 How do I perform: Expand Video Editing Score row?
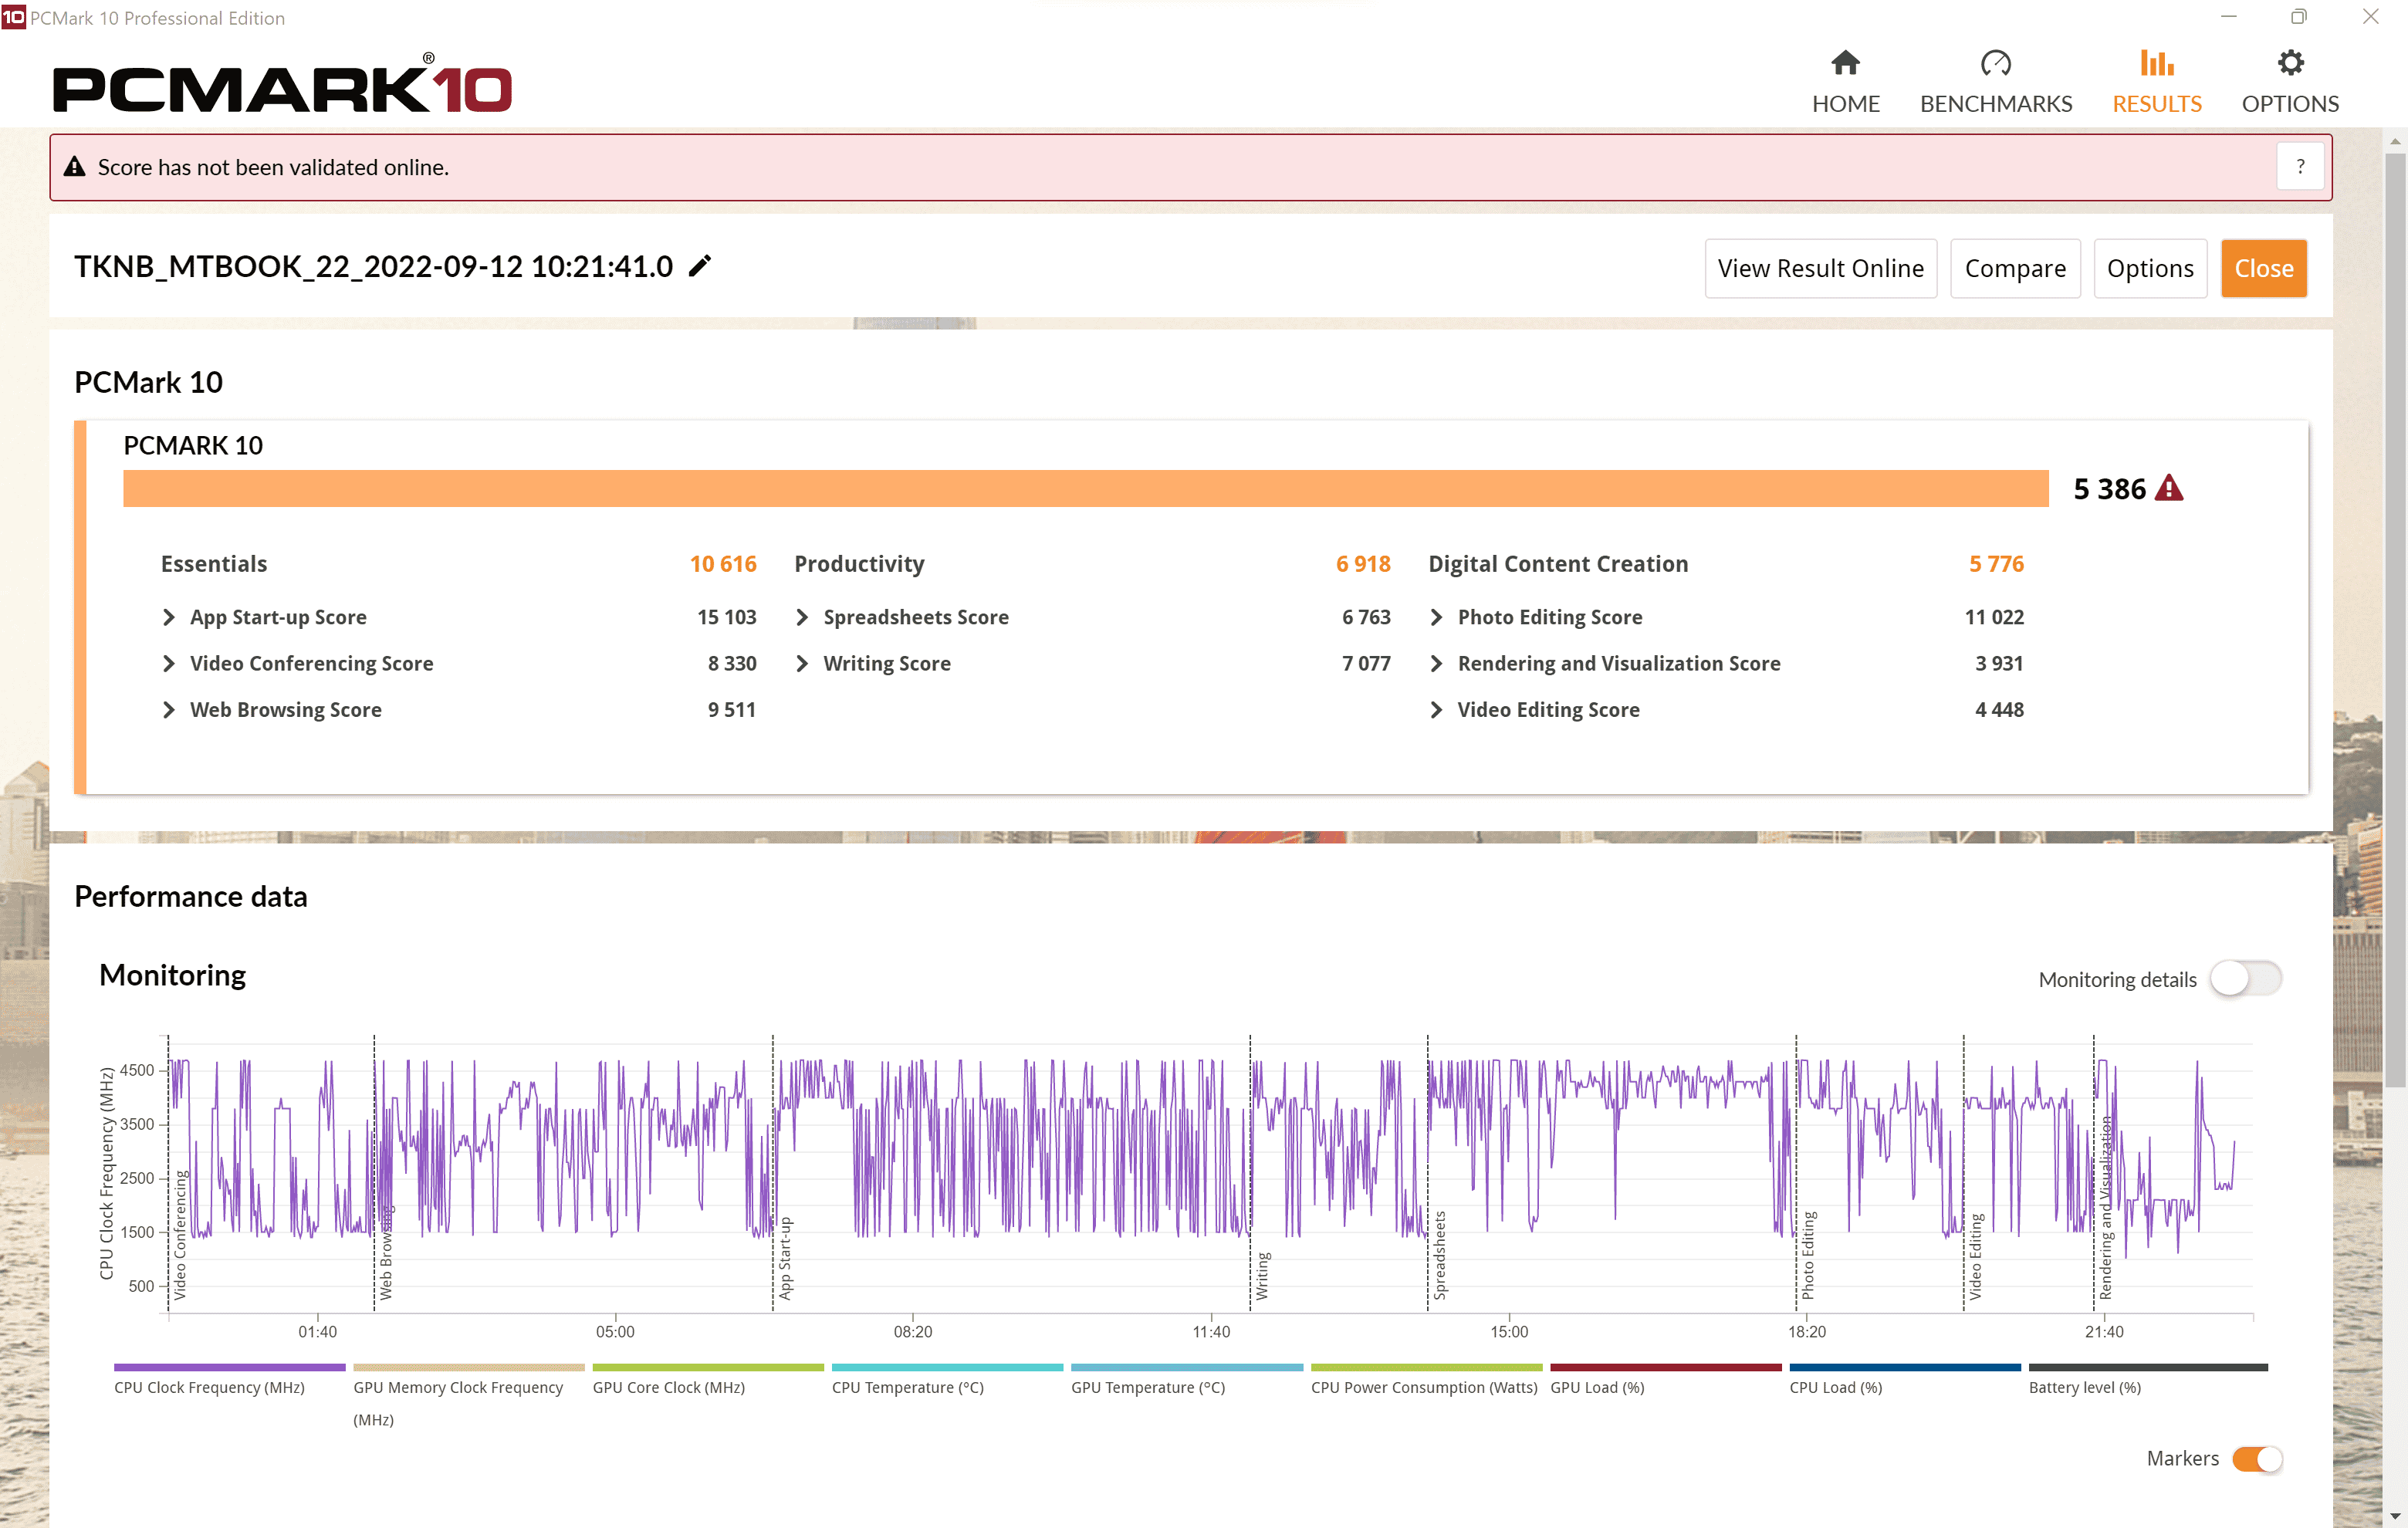tap(1436, 710)
